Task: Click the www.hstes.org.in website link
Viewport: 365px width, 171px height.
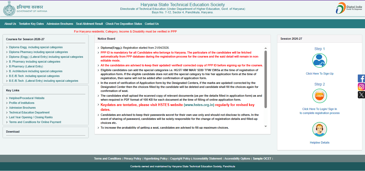Action: [199, 105]
